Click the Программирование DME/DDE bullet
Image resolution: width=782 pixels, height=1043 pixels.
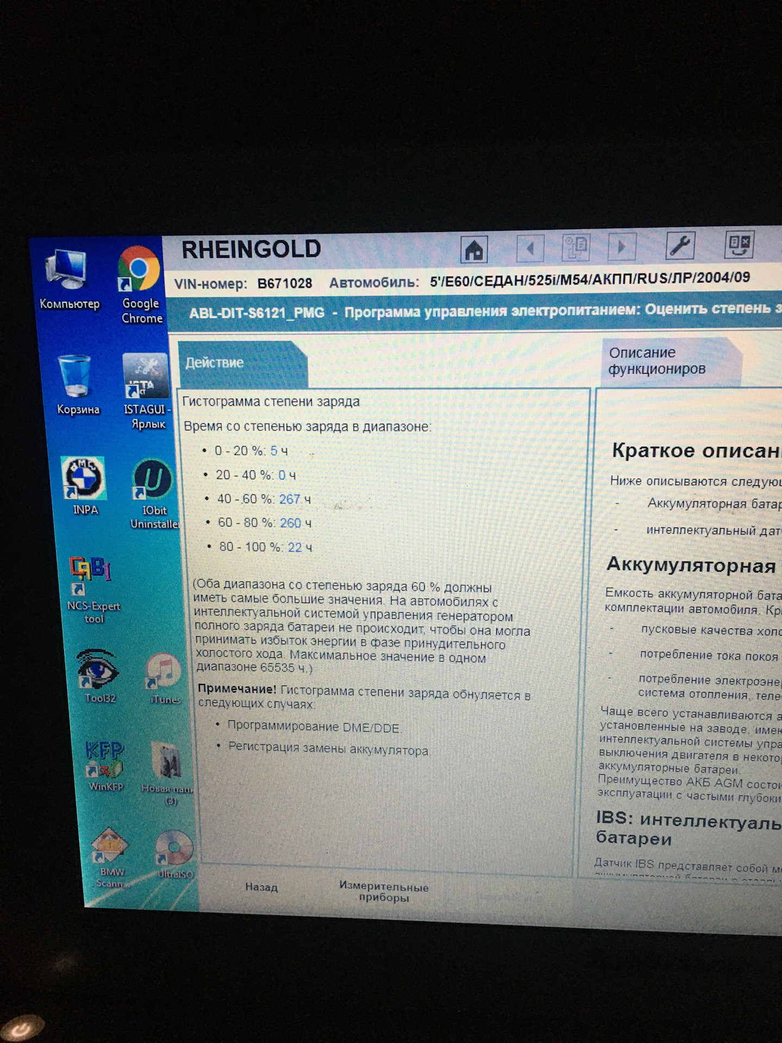coord(314,727)
